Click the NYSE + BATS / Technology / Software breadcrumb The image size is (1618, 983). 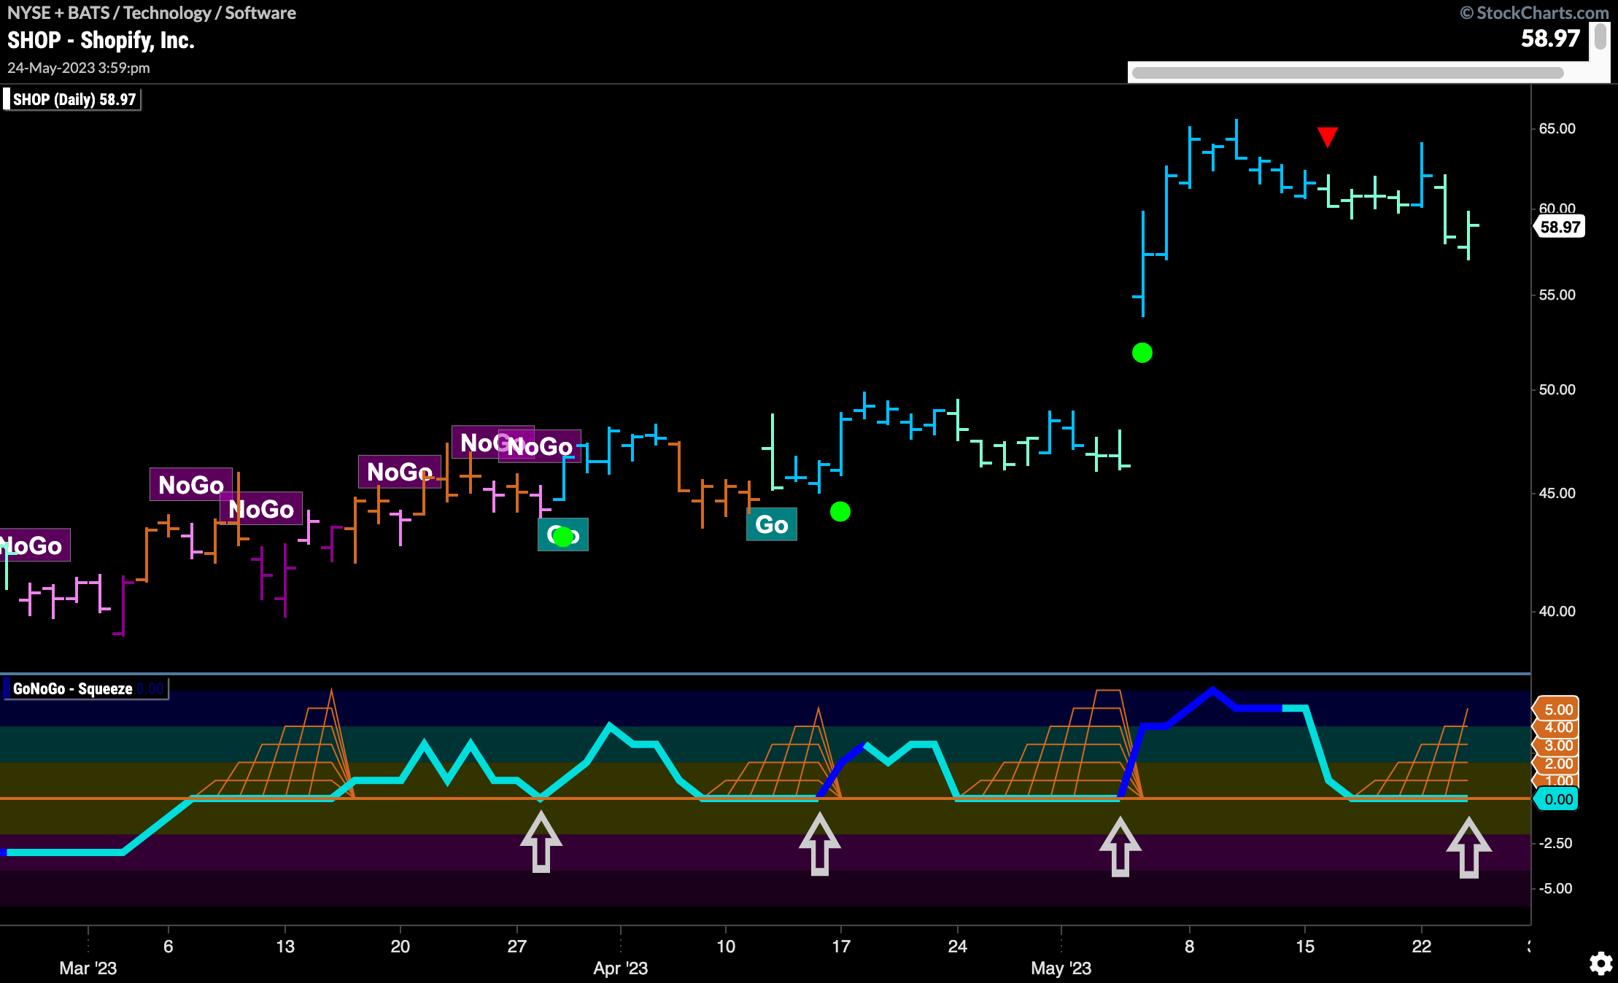[152, 13]
